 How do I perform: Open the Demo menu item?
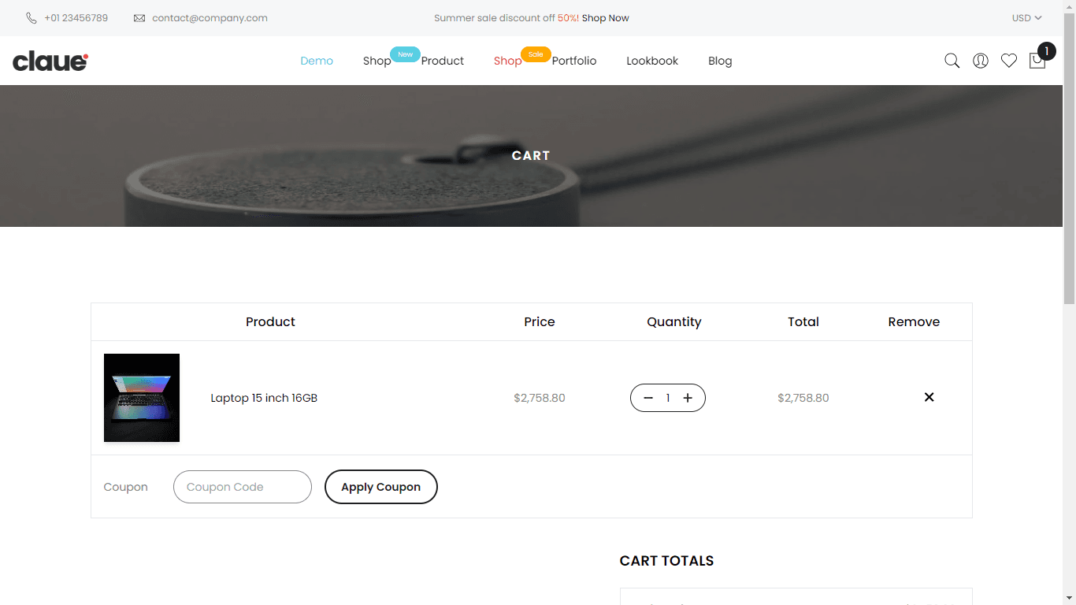click(317, 61)
